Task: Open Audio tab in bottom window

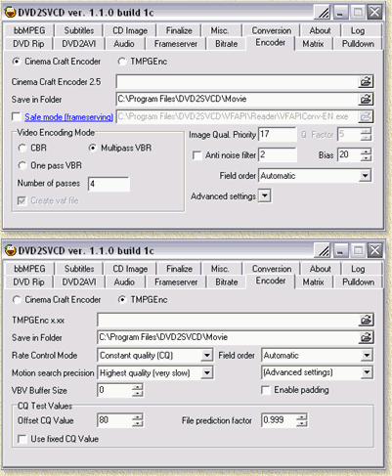Action: [x=124, y=281]
